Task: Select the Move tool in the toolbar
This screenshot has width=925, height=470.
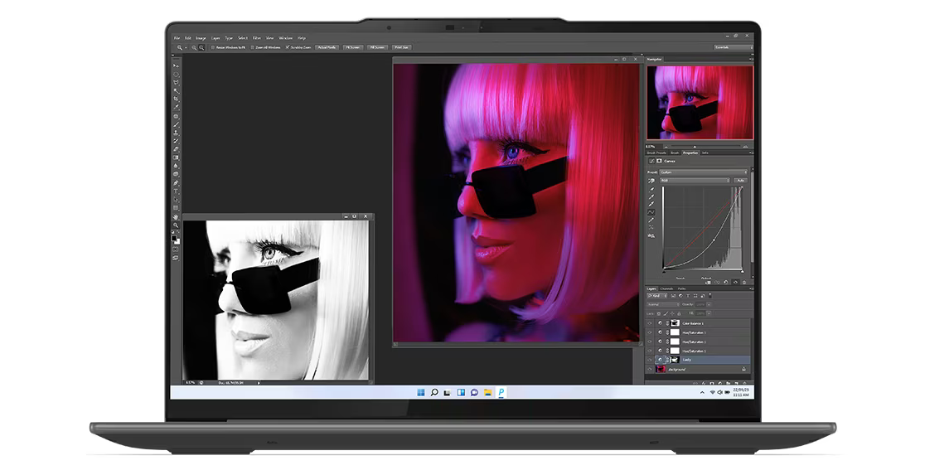Action: click(x=176, y=65)
